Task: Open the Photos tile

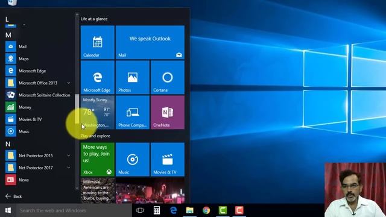Action: [x=133, y=77]
